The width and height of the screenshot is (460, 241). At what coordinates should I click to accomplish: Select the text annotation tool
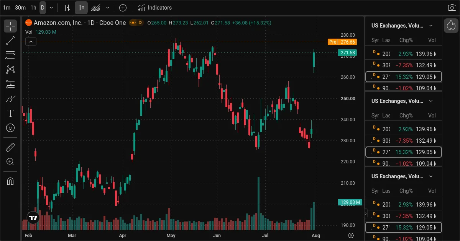coord(10,113)
